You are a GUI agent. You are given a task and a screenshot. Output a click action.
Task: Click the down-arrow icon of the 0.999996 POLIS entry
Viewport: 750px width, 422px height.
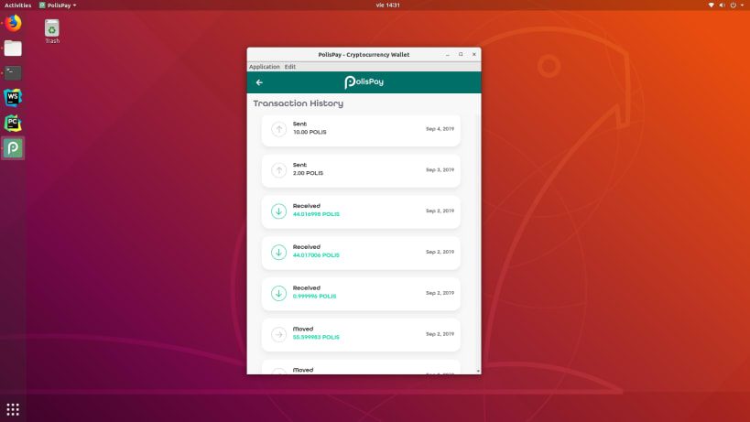tap(279, 294)
